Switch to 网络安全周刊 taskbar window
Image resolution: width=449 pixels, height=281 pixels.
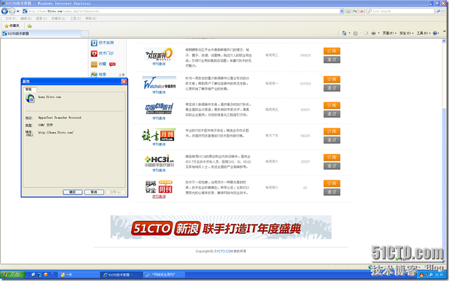(164, 275)
